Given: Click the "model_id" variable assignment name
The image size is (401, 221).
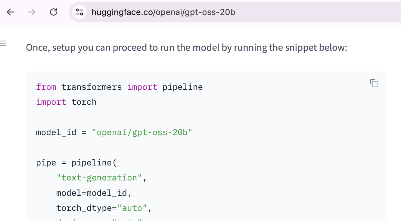Looking at the screenshot, I should tap(56, 132).
